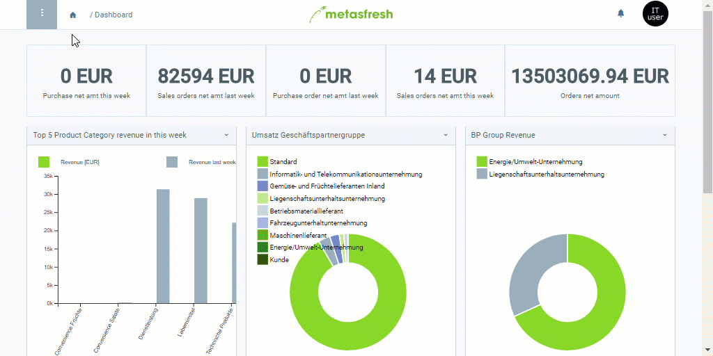The width and height of the screenshot is (713, 356).
Task: Click the 'Convenience Früchte' axis label
Action: pyautogui.click(x=69, y=332)
